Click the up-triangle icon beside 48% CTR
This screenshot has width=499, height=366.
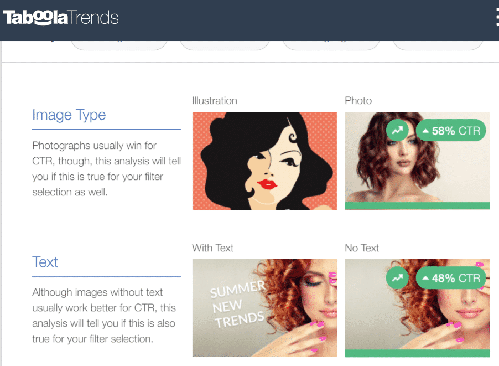(x=425, y=278)
